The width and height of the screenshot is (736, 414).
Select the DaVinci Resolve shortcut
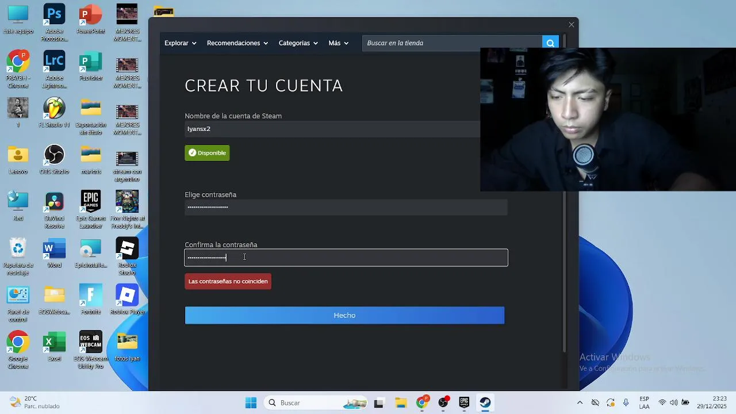click(54, 210)
